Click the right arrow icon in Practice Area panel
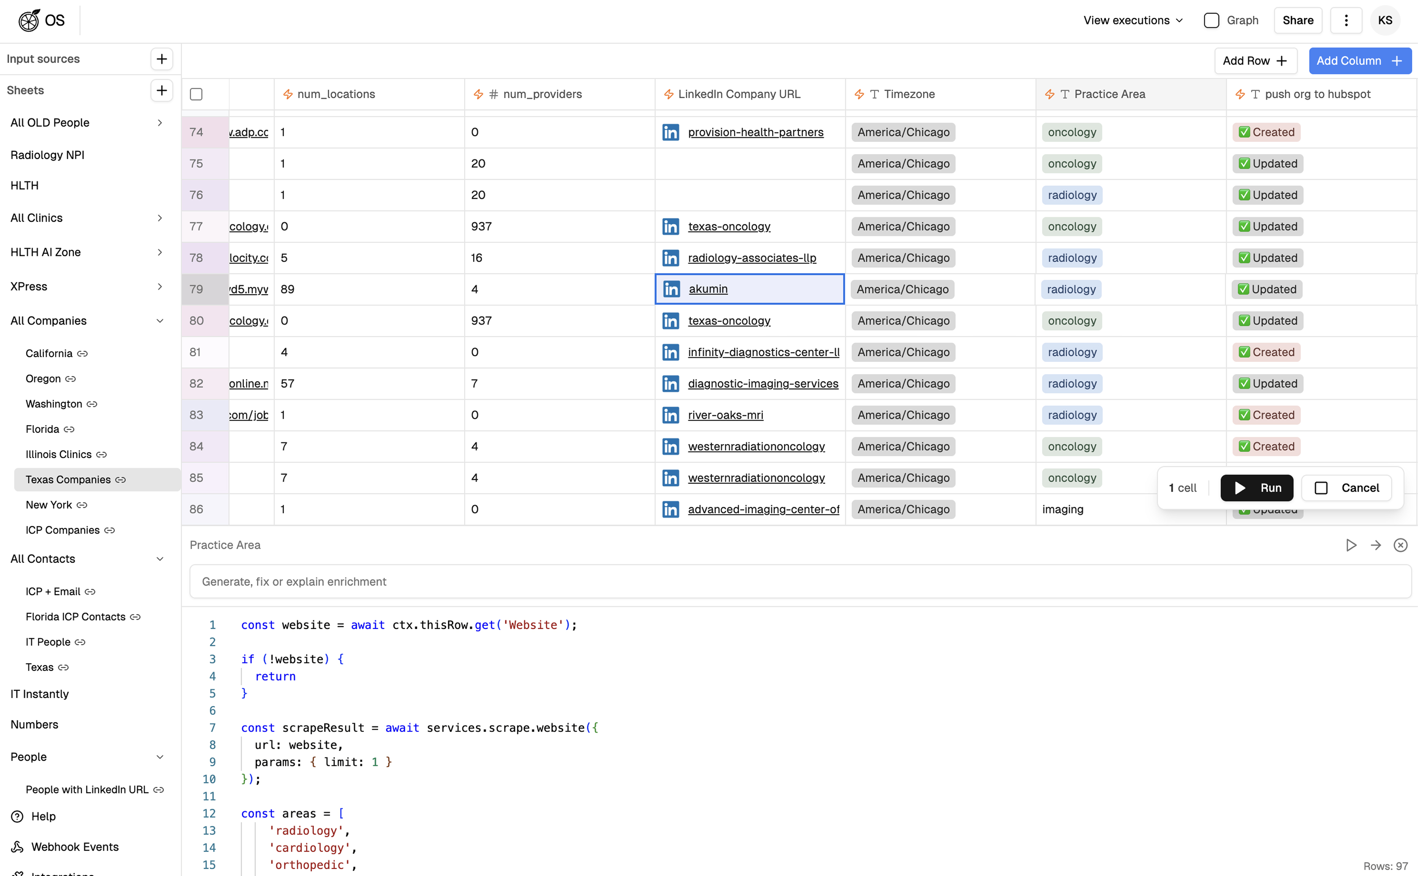This screenshot has height=876, width=1418. pos(1376,545)
